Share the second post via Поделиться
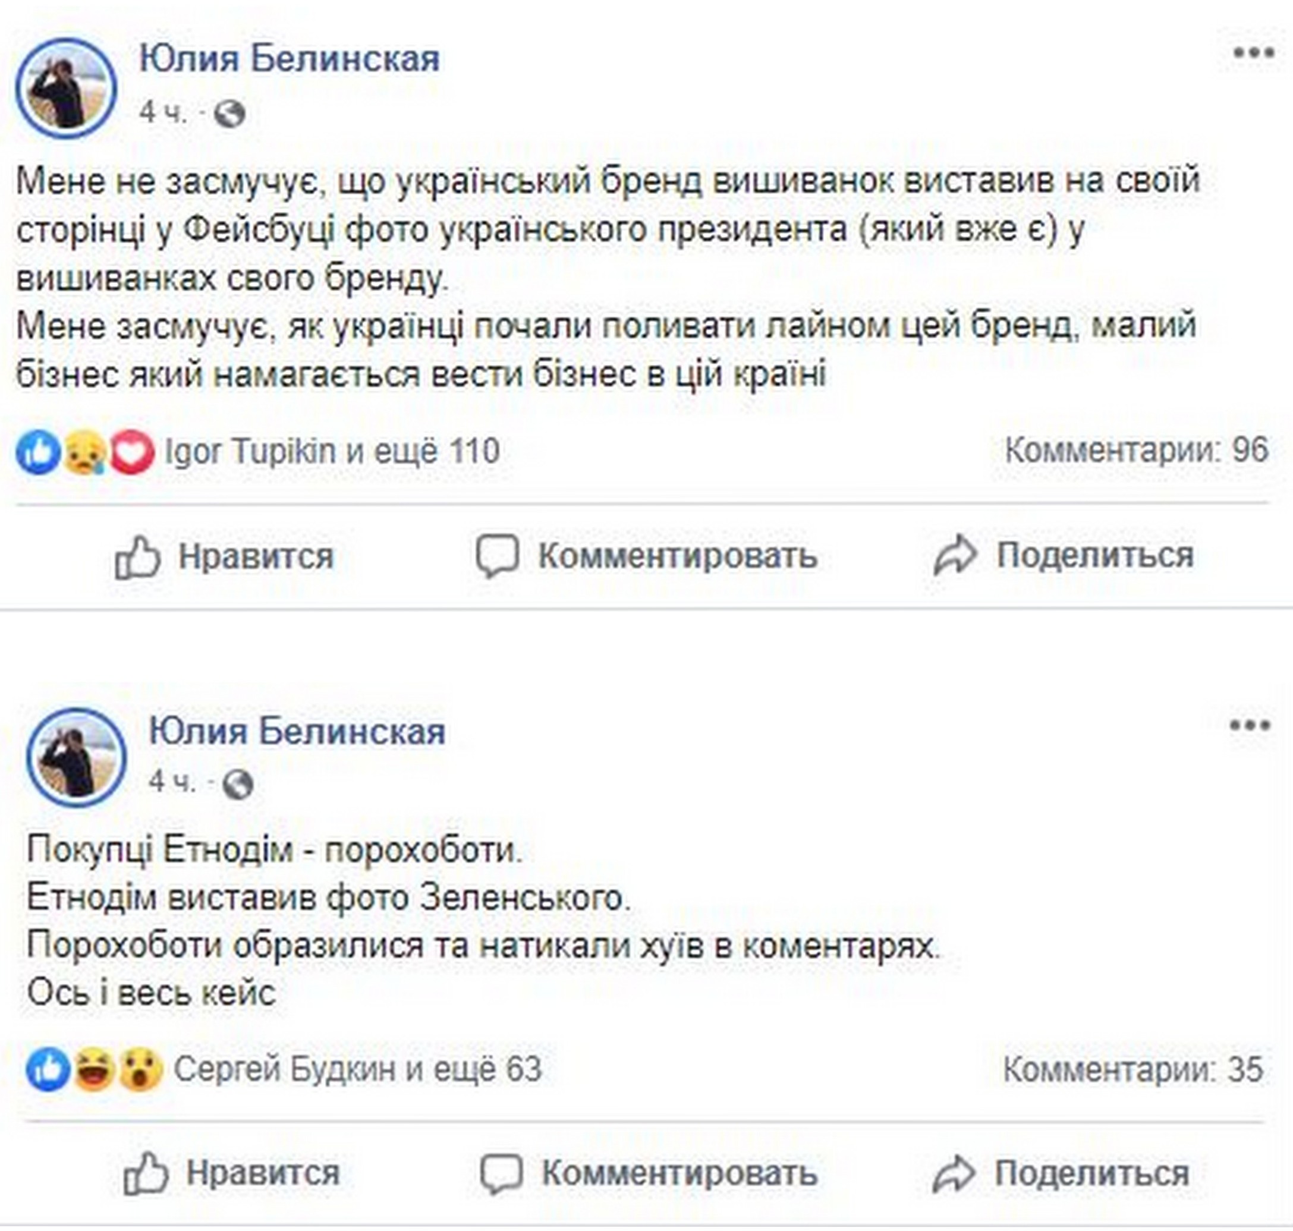 [x=1061, y=1172]
